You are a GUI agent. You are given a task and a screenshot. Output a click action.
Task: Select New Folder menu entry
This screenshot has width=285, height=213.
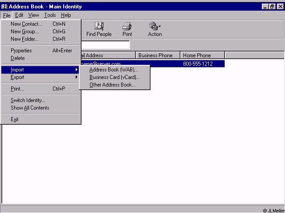pyautogui.click(x=24, y=39)
